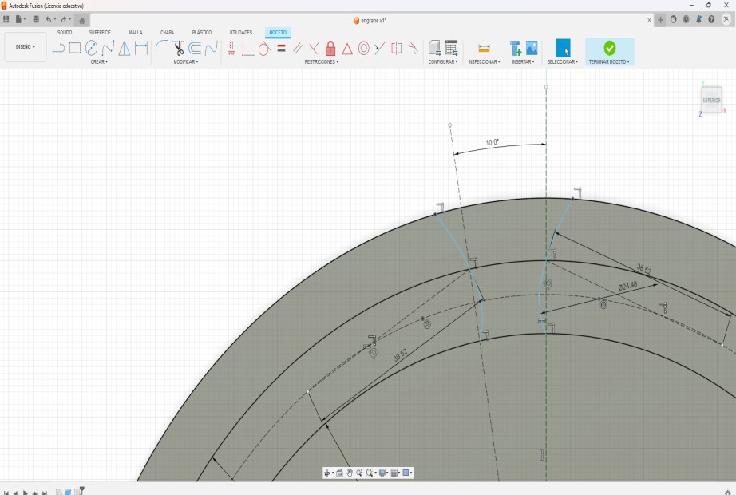The image size is (736, 495).
Task: Redo the last action
Action: coord(63,19)
